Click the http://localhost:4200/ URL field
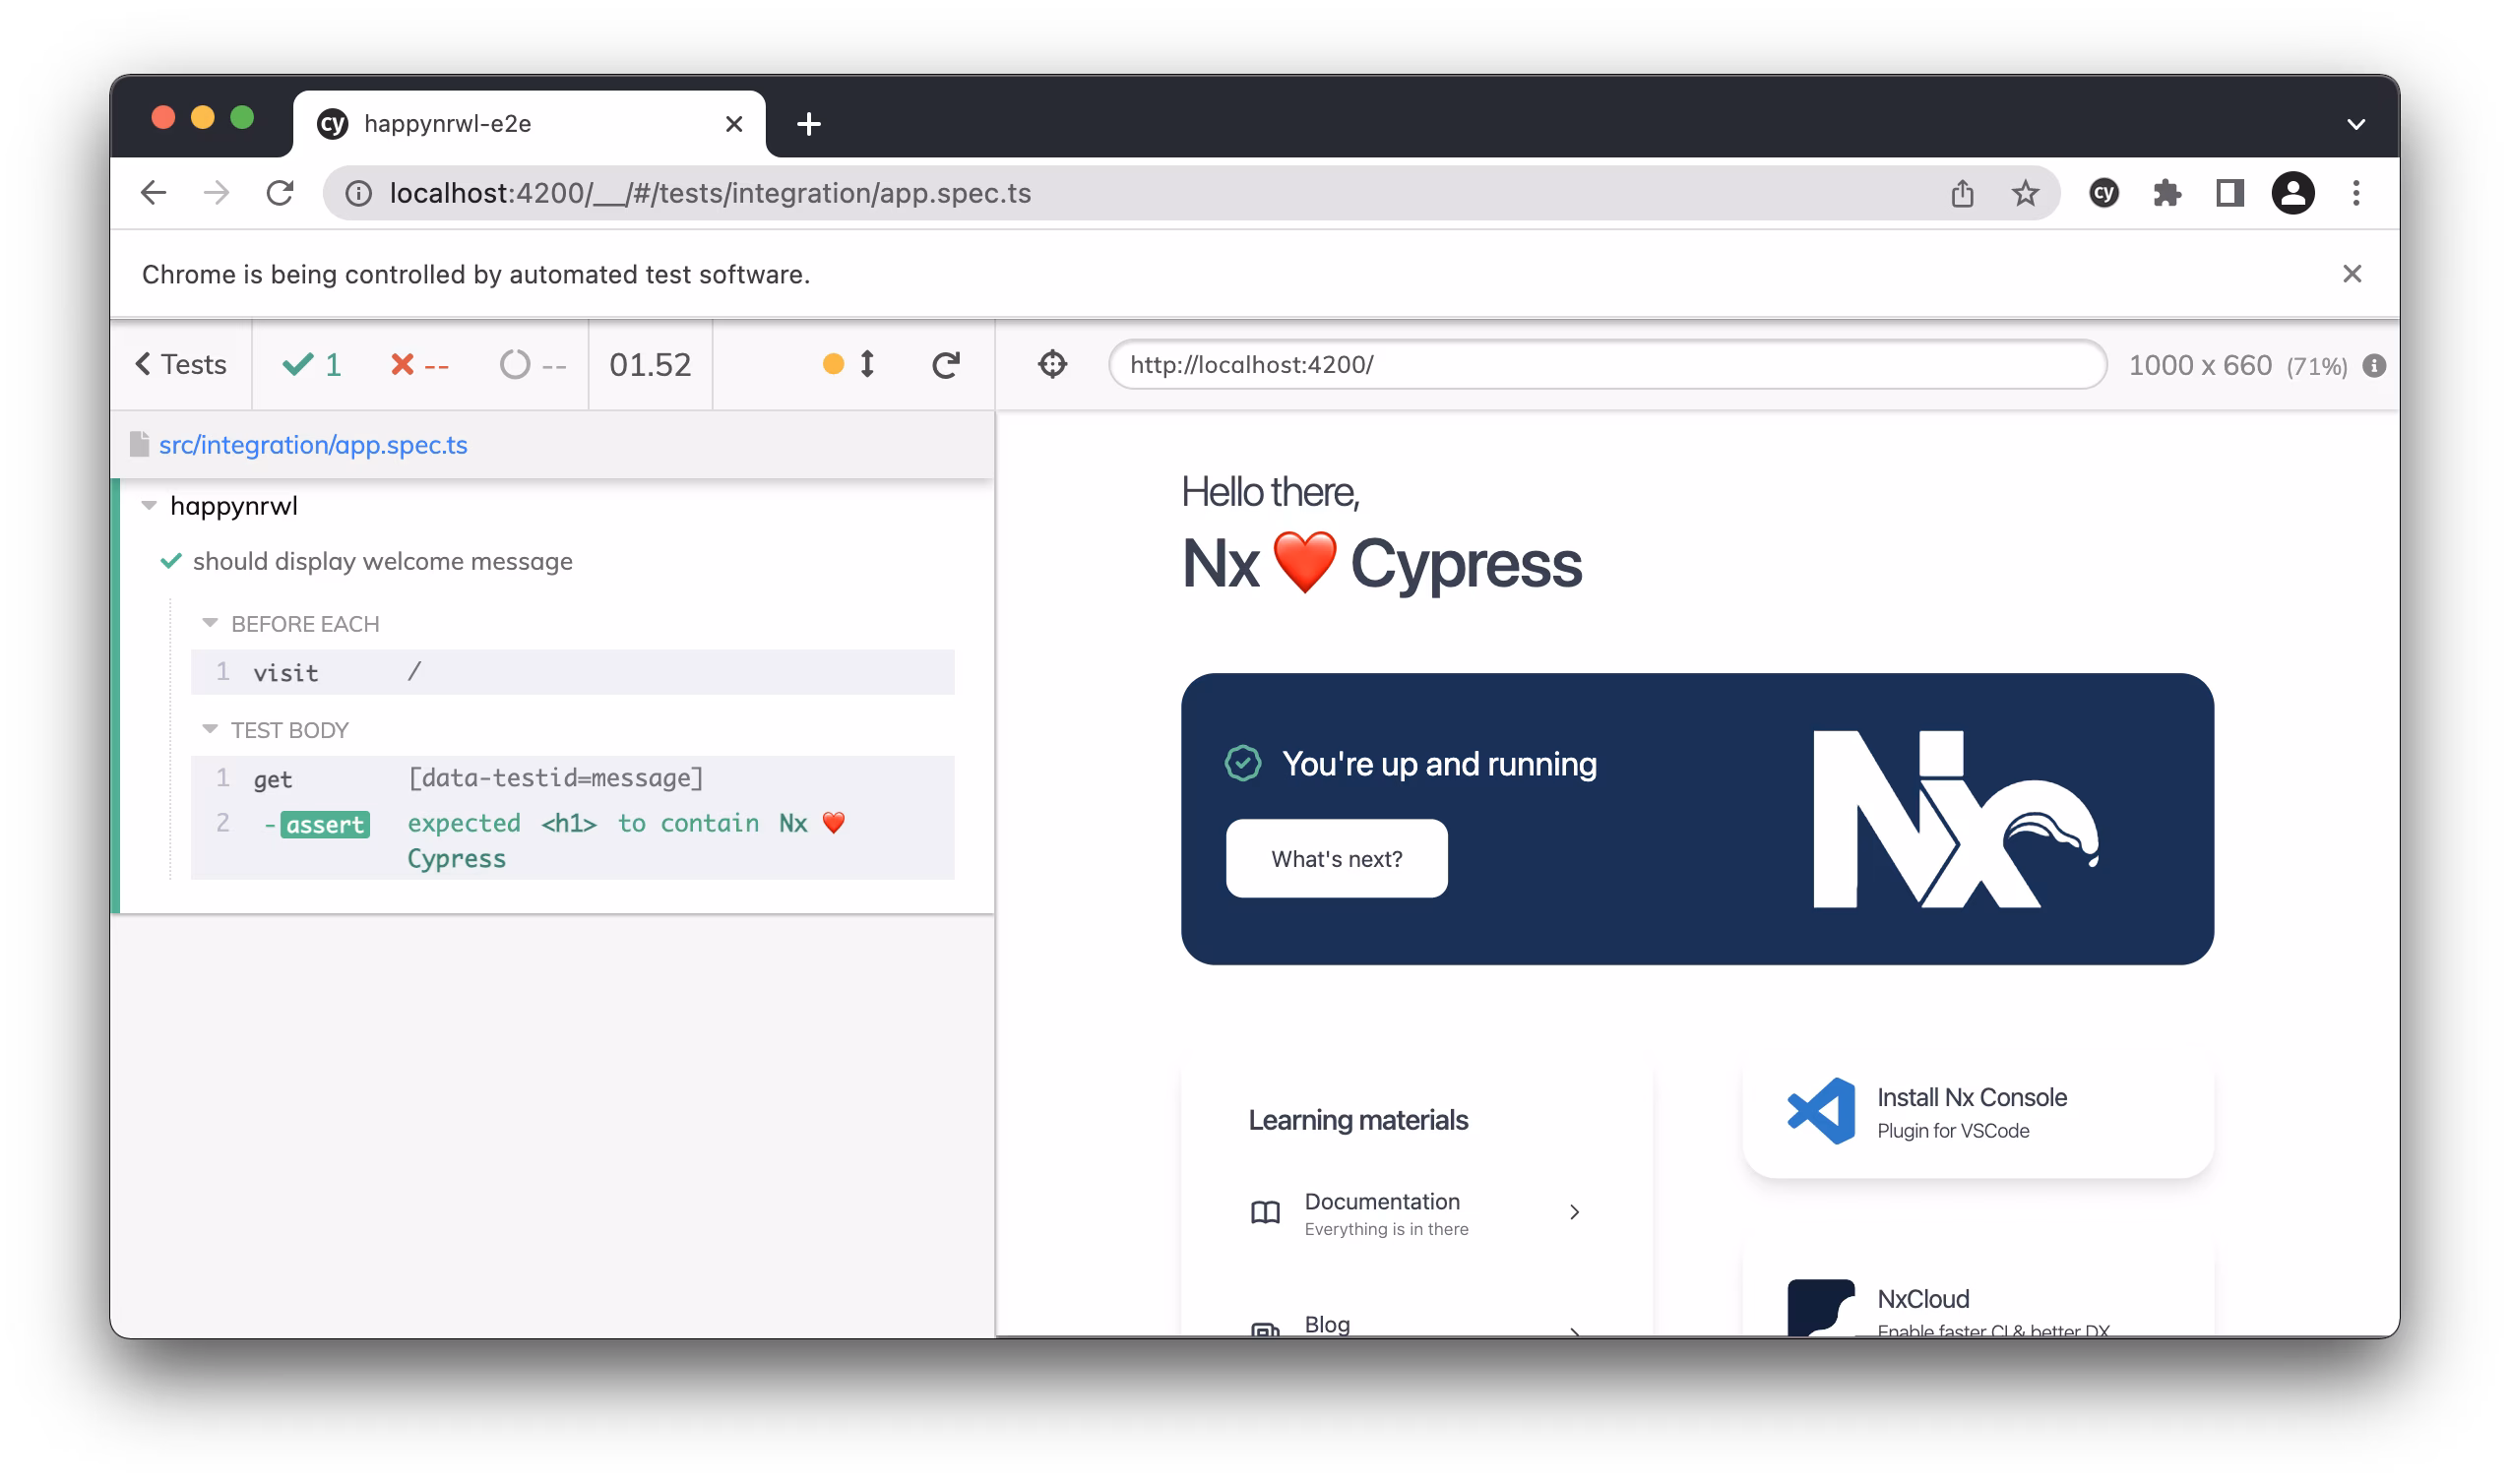The image size is (2510, 1484). tap(1606, 365)
